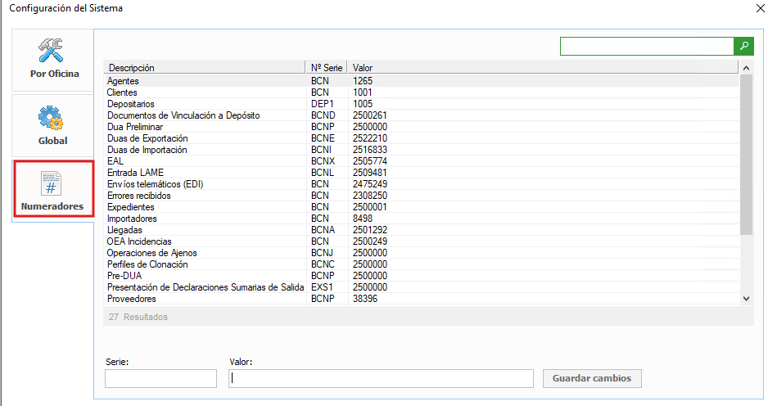Close the Configuración del Sistema window
Screen dimensions: 768x406
[755, 10]
